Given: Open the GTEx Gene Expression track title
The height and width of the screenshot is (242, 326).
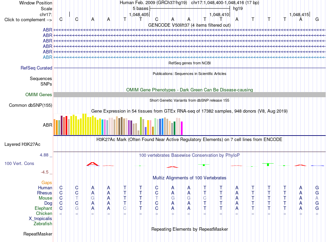Looking at the screenshot, I should [189, 111].
